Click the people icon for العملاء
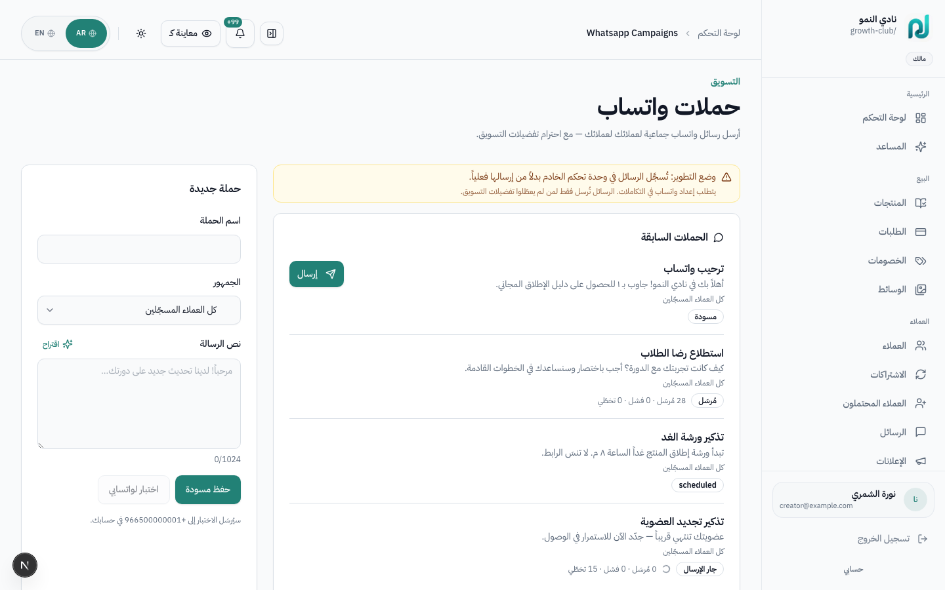 921,346
